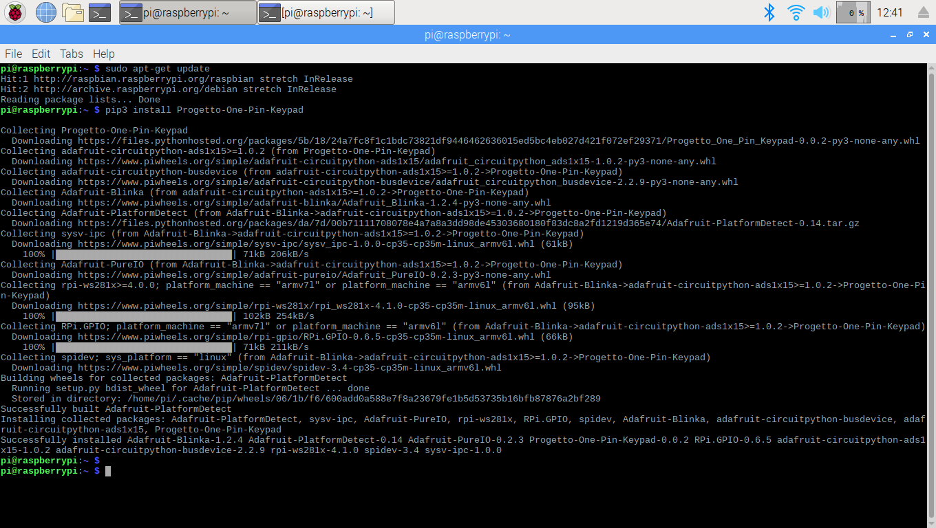Click 'Installing collected packages' line

(x=463, y=425)
